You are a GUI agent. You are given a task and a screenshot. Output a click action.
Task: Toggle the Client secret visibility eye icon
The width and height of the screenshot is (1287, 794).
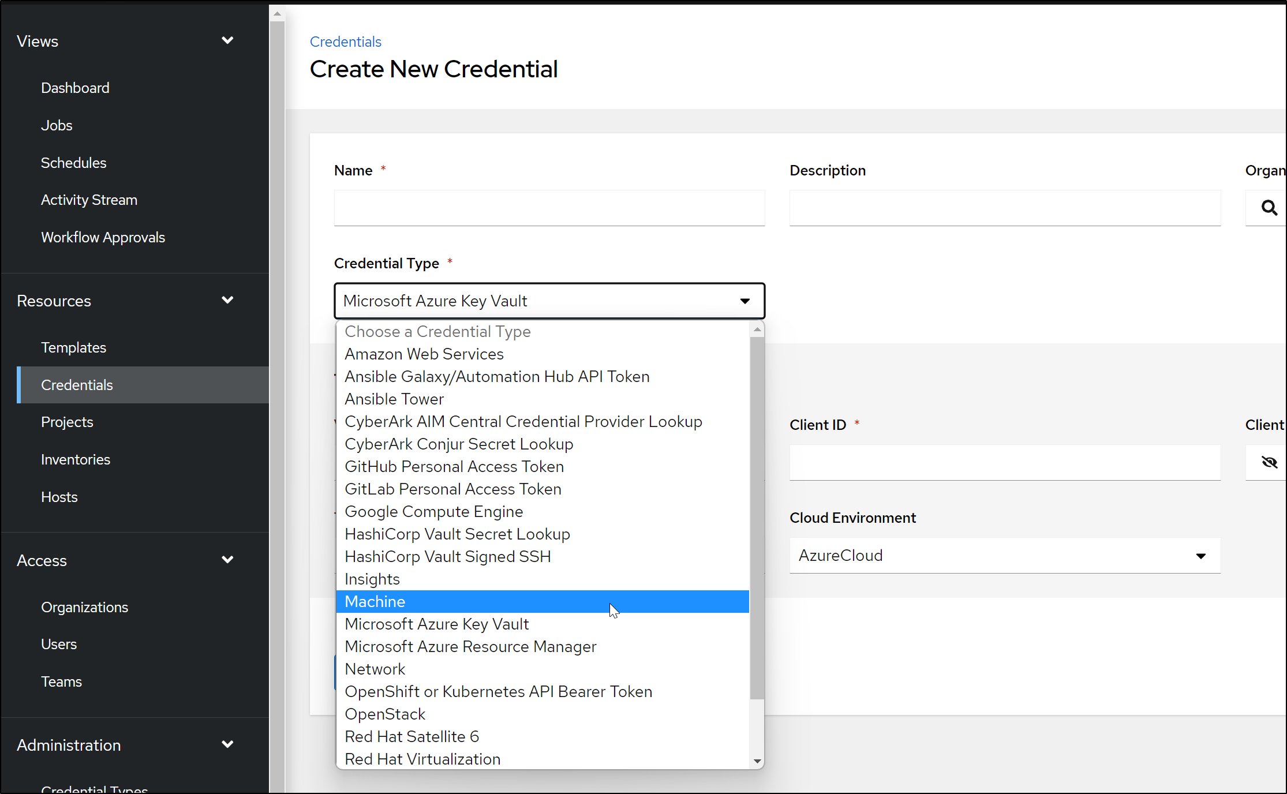(1269, 462)
